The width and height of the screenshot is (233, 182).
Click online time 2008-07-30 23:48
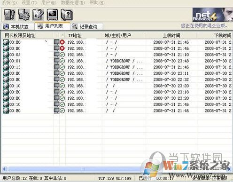pyautogui.click(x=171, y=61)
